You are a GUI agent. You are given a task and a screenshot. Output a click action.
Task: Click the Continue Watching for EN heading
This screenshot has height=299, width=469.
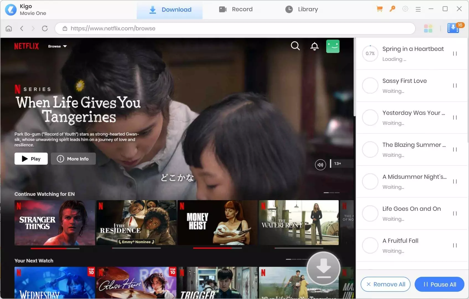(45, 194)
